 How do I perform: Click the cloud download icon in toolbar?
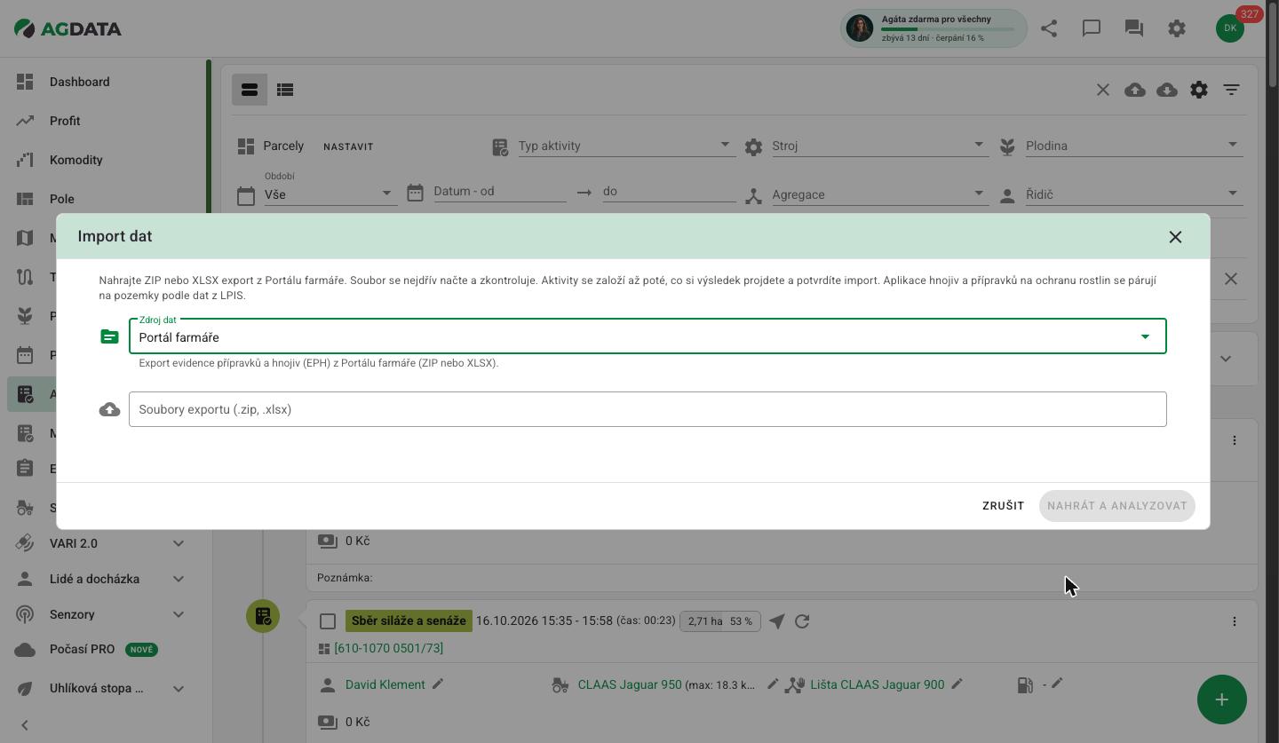[1167, 90]
